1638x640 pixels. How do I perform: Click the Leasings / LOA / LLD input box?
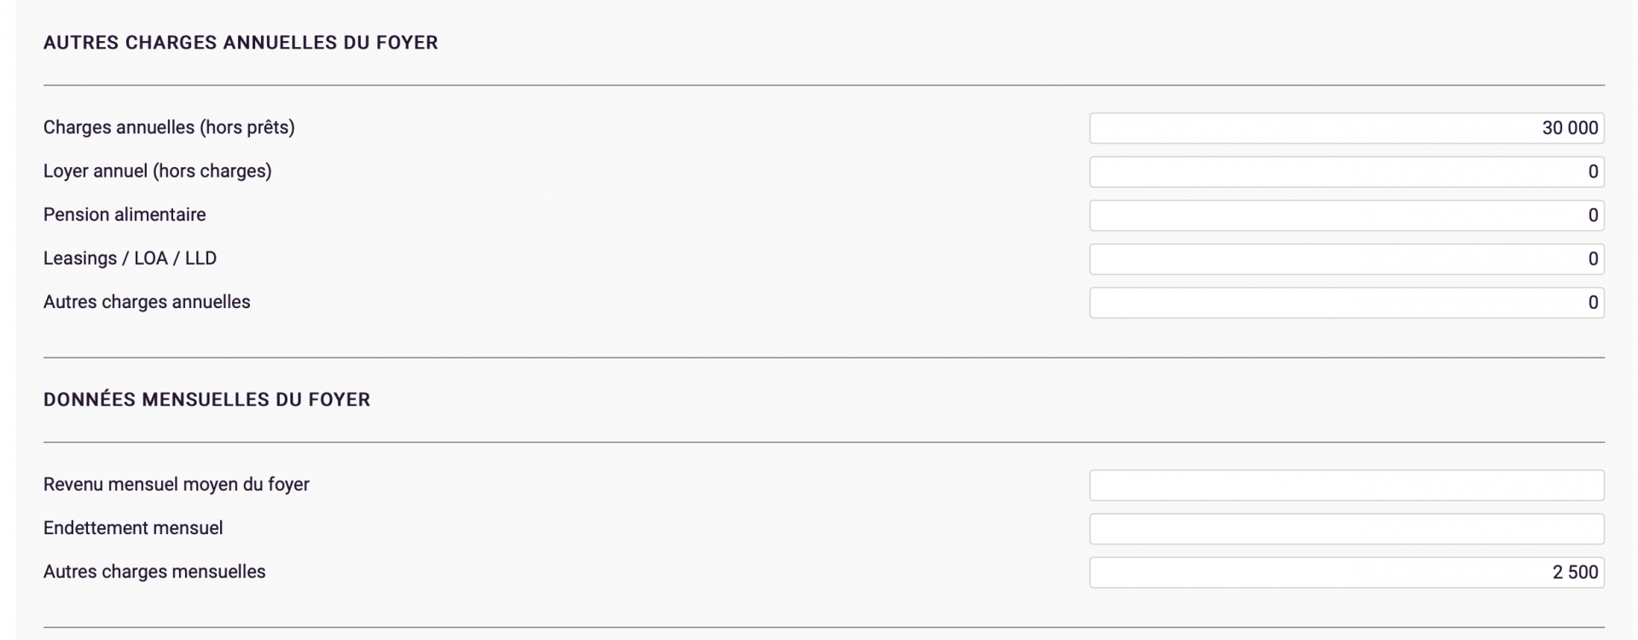1346,259
